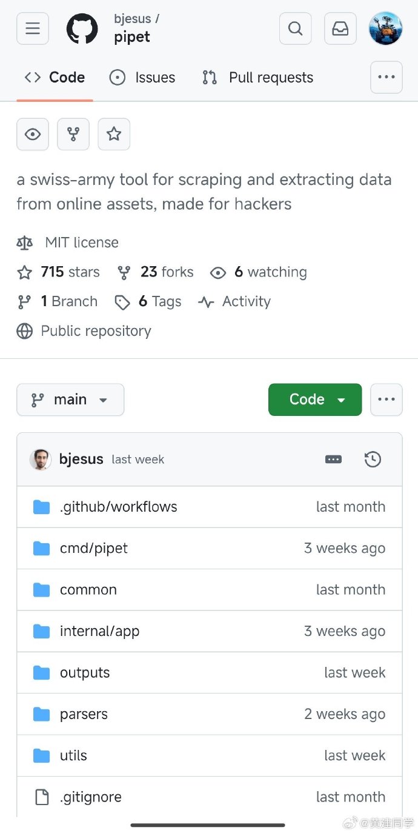Open the utils folder
The height and width of the screenshot is (833, 418).
point(73,755)
